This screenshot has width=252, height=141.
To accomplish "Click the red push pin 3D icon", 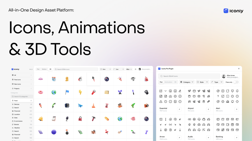I will point(107,132).
